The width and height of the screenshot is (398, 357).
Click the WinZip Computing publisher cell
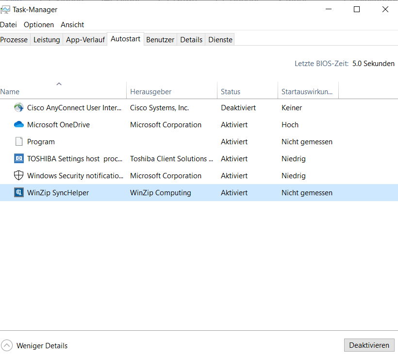point(161,193)
